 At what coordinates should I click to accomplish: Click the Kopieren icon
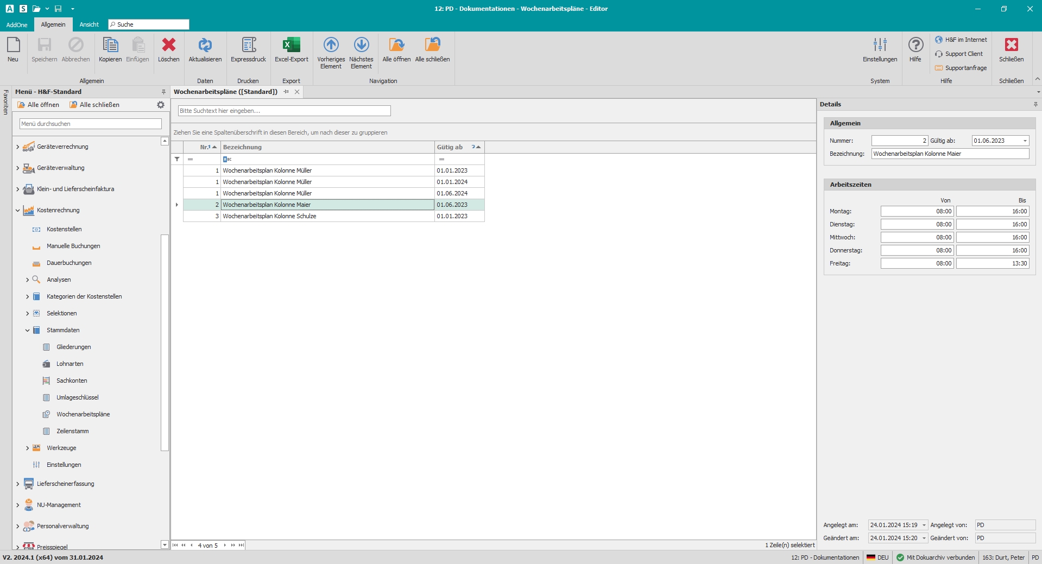110,46
